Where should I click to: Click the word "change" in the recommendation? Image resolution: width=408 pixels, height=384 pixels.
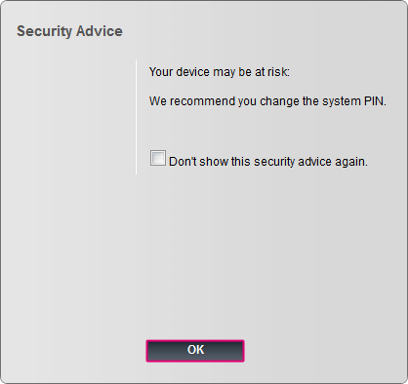[x=279, y=101]
